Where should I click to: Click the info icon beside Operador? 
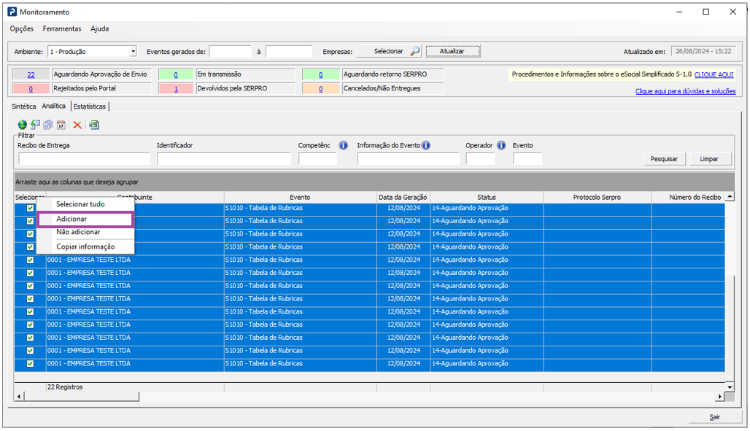tap(501, 145)
